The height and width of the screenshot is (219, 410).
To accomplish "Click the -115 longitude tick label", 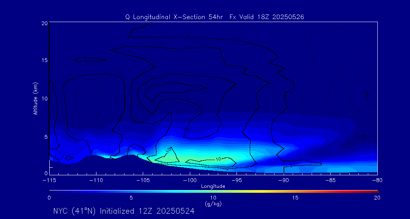I will point(49,181).
